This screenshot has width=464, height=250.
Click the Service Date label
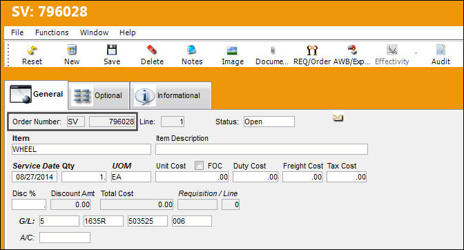tap(36, 166)
